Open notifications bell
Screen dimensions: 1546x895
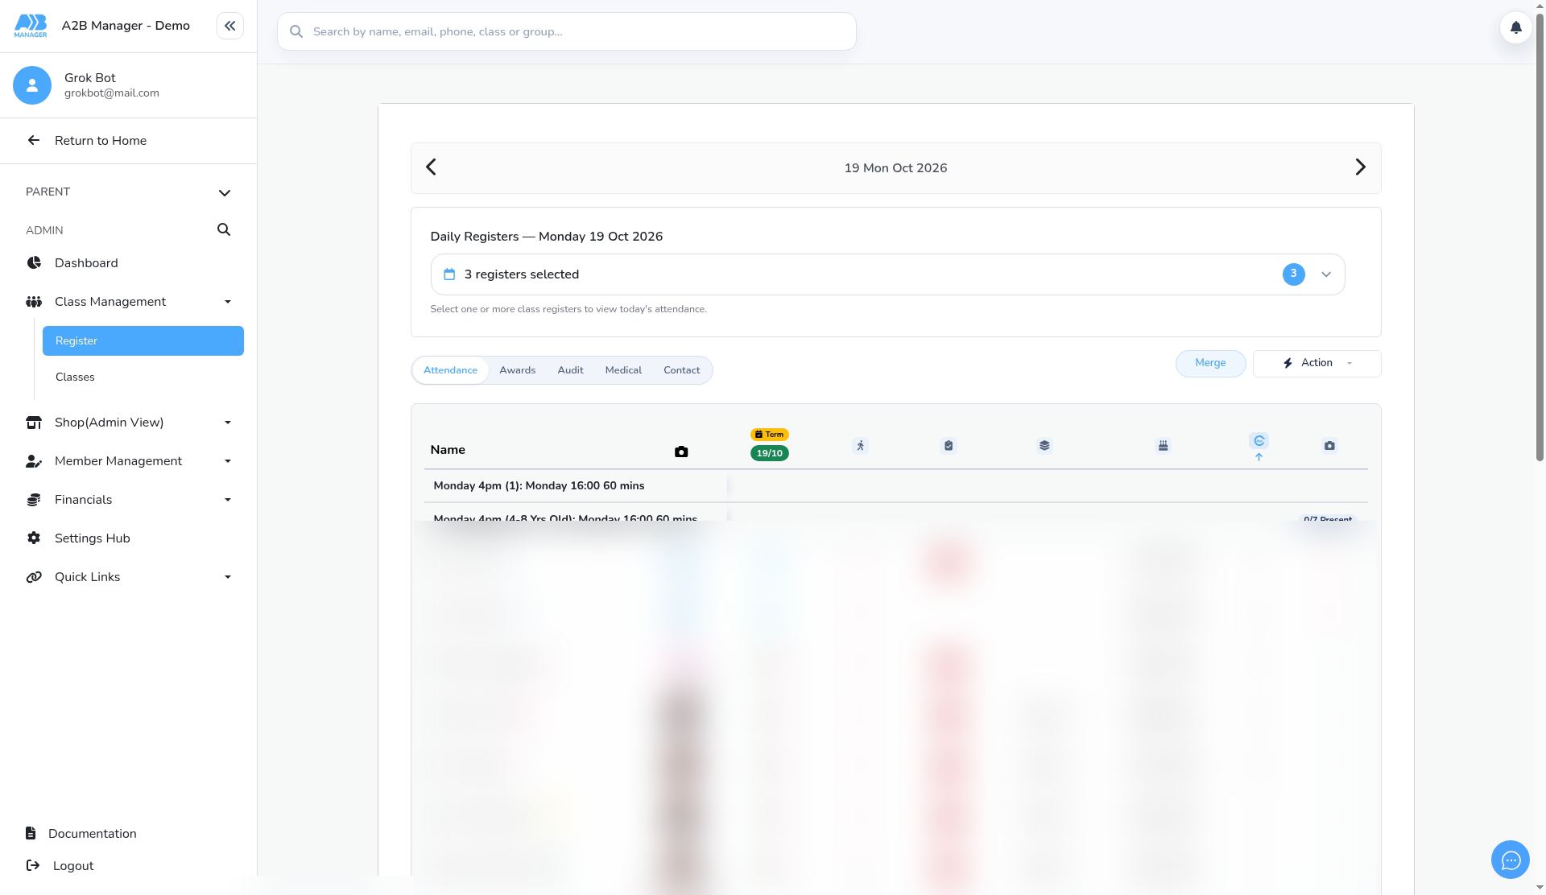[1515, 27]
